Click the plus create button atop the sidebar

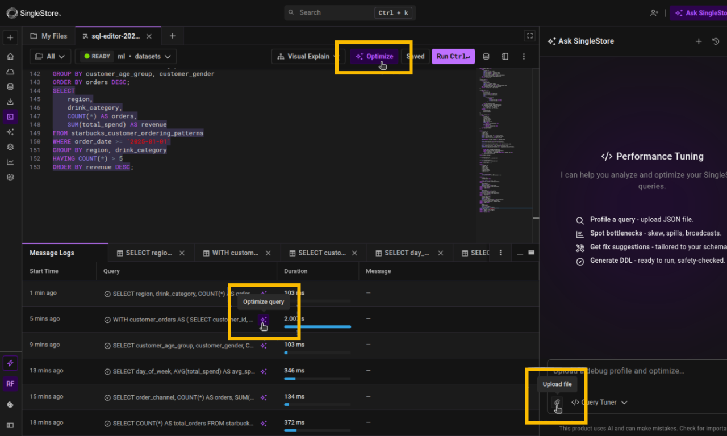[10, 38]
